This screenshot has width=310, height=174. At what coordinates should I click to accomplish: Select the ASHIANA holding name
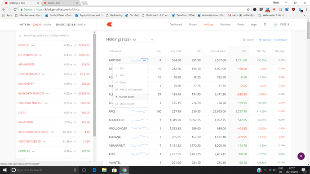click(115, 137)
